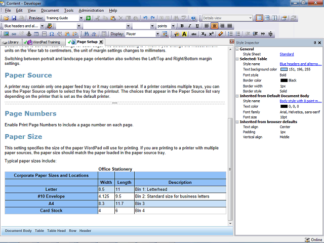Viewport: 324px width, 243px height.
Task: Open the Document menu
Action: coord(50,11)
